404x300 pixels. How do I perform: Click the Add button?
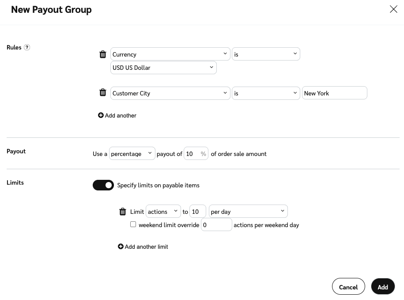click(x=383, y=287)
